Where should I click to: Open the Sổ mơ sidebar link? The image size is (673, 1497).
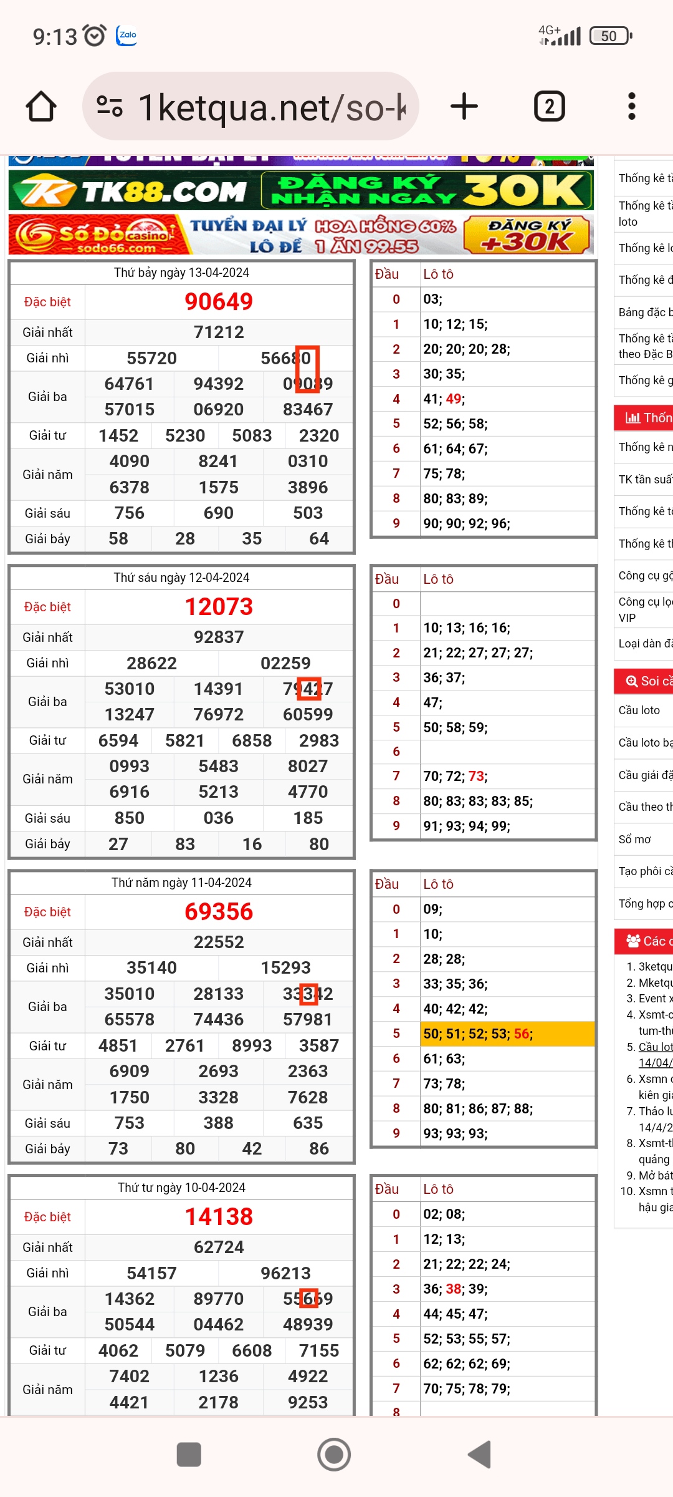pos(635,839)
